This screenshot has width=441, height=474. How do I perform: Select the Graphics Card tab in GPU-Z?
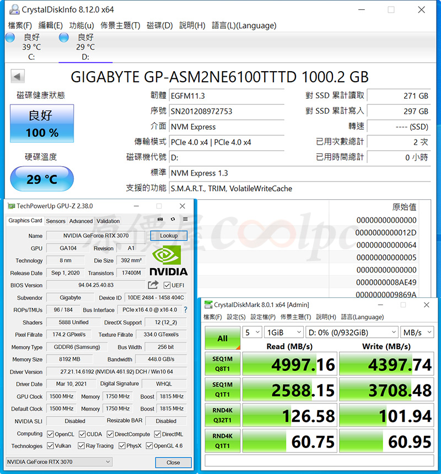pyautogui.click(x=25, y=220)
